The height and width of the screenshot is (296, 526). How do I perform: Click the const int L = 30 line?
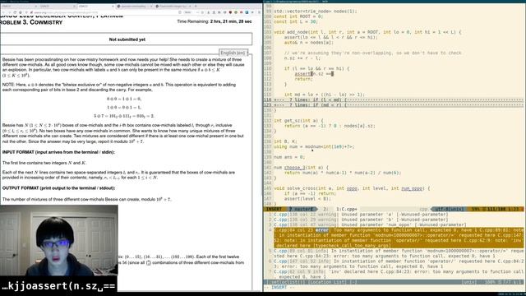click(x=296, y=21)
